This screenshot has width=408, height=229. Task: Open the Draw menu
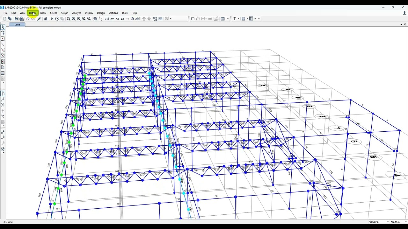pos(43,13)
